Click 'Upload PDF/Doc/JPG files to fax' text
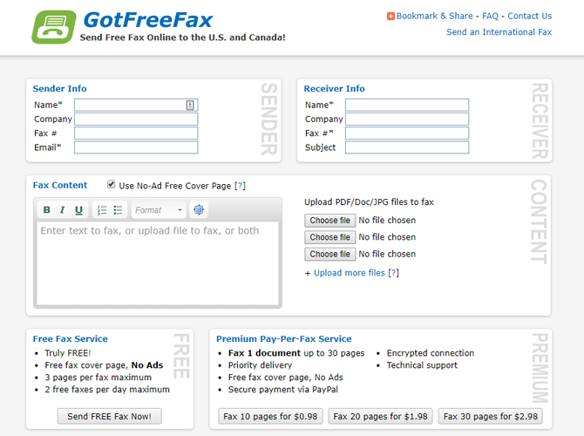 369,202
